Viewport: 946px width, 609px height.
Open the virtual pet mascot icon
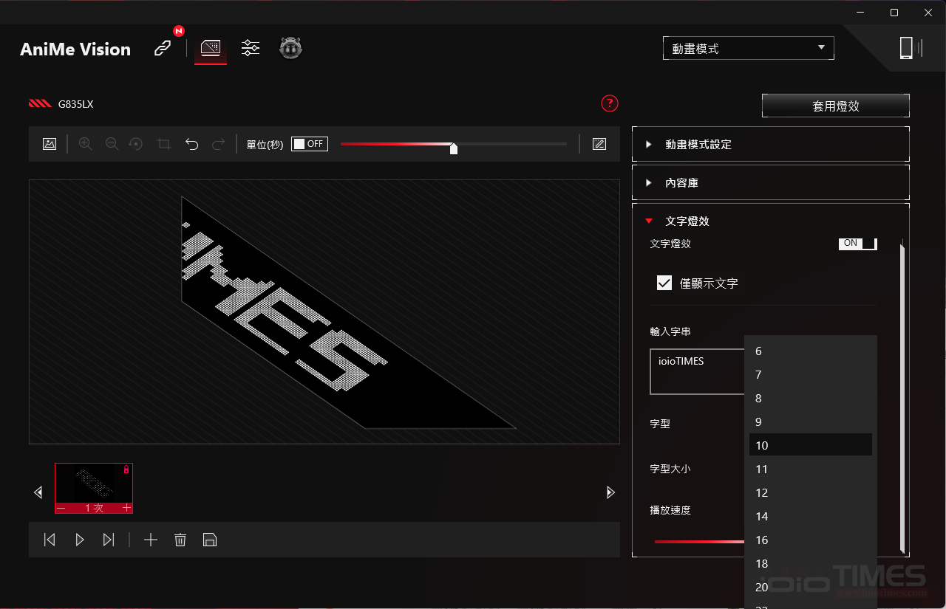tap(290, 49)
